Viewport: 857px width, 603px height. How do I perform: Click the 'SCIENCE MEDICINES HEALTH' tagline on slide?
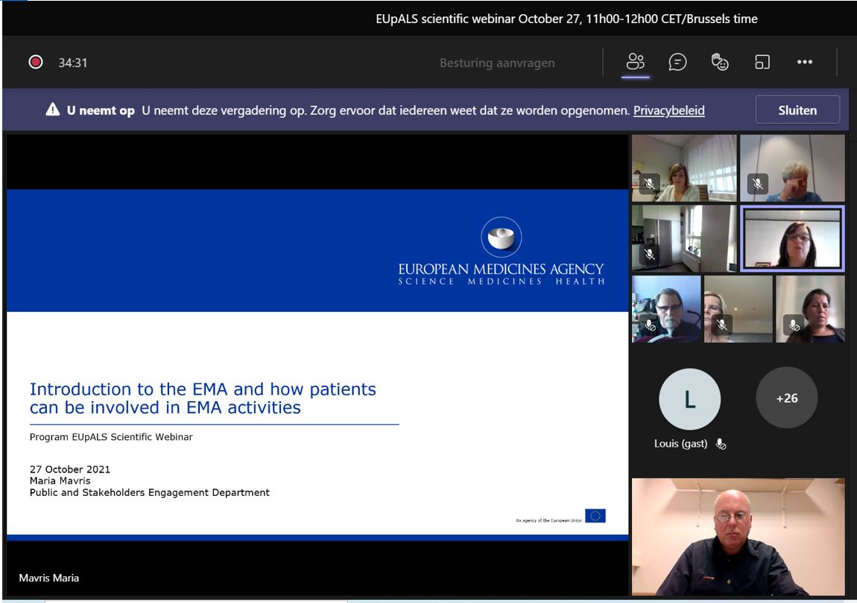coord(502,281)
